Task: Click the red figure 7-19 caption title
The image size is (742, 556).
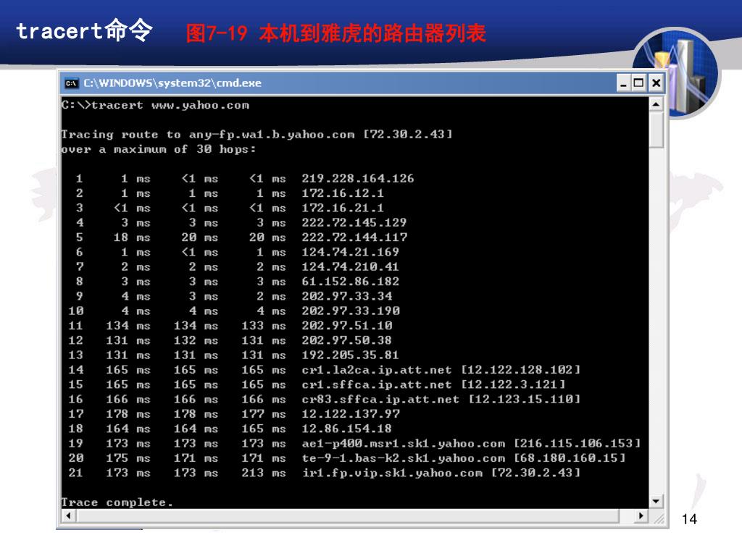Action: point(335,33)
